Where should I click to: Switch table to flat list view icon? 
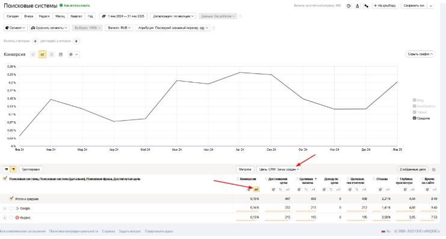pyautogui.click(x=6, y=169)
